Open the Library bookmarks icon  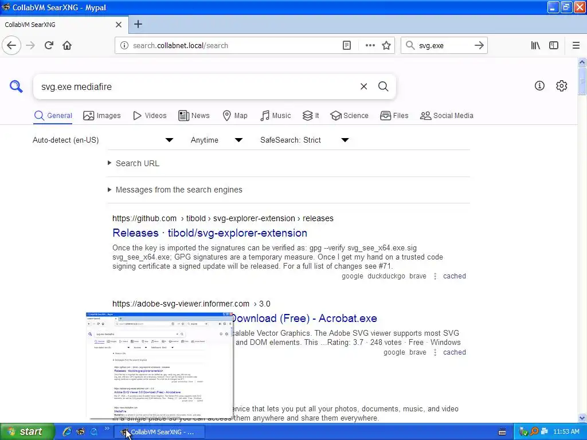[x=535, y=45]
